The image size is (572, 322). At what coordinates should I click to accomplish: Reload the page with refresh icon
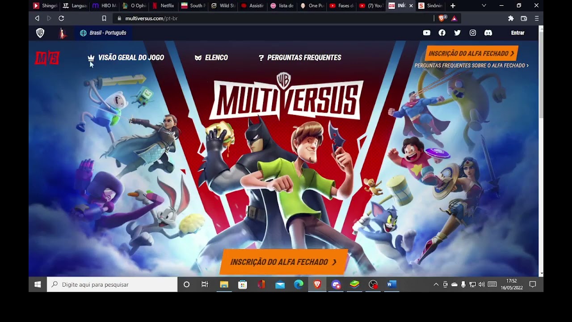(x=61, y=18)
